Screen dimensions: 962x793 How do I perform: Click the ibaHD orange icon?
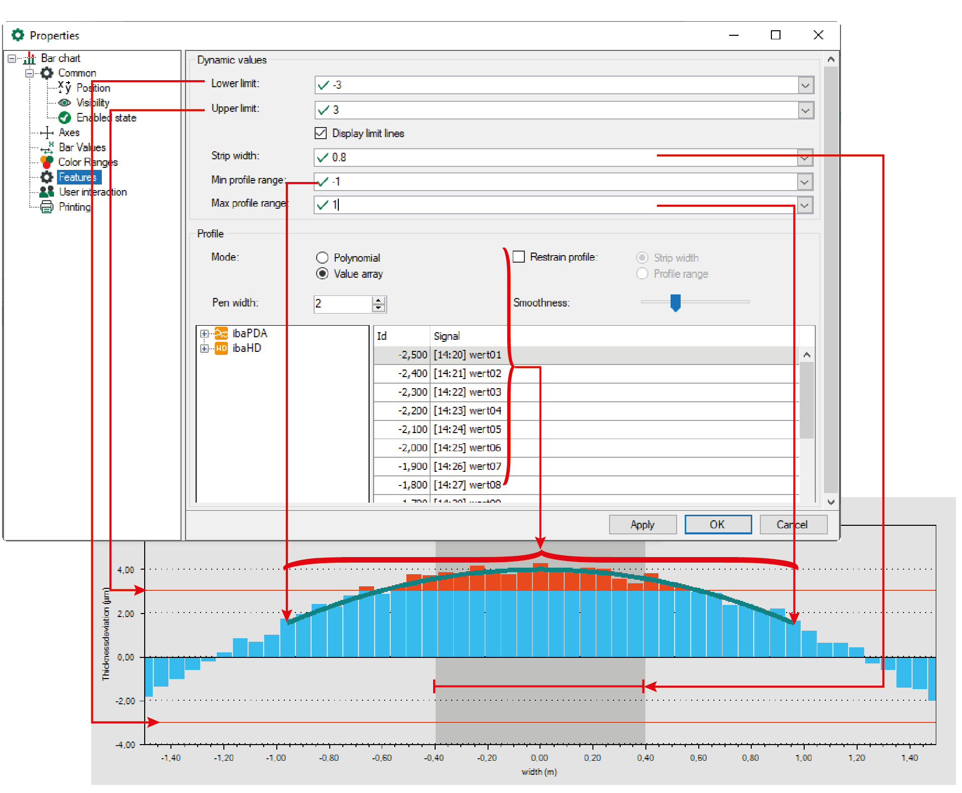(x=221, y=348)
